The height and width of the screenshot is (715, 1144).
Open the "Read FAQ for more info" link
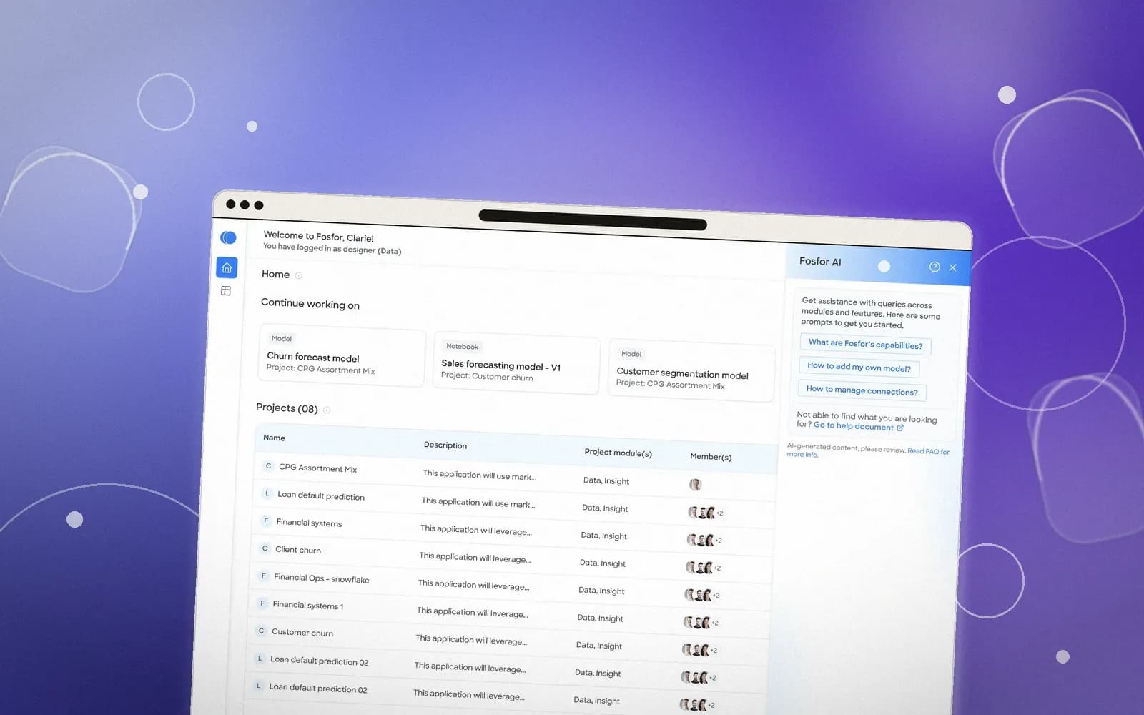tap(868, 453)
